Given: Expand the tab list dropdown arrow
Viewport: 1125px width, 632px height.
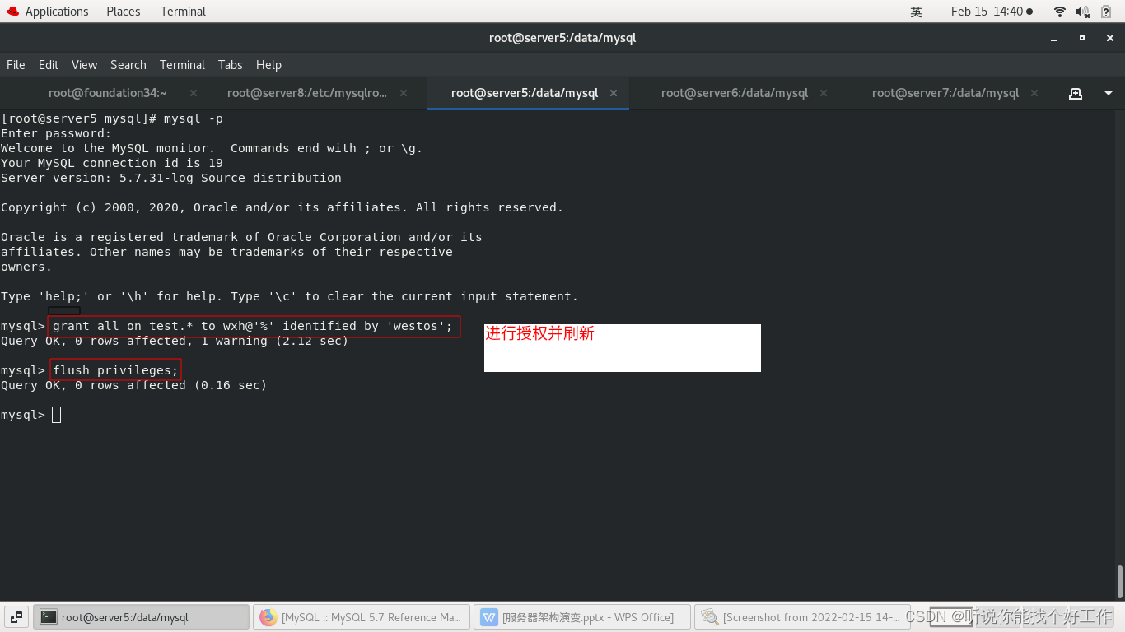Looking at the screenshot, I should tap(1108, 93).
